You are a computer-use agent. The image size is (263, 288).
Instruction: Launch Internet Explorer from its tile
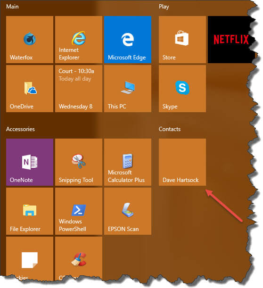point(79,40)
